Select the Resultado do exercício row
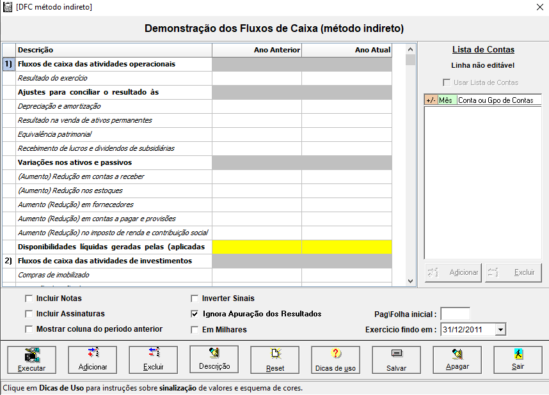549x395 pixels. point(197,79)
